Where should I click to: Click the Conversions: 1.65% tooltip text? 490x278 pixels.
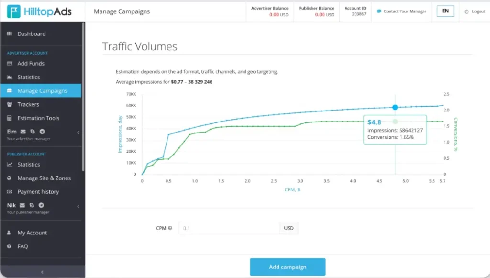390,137
